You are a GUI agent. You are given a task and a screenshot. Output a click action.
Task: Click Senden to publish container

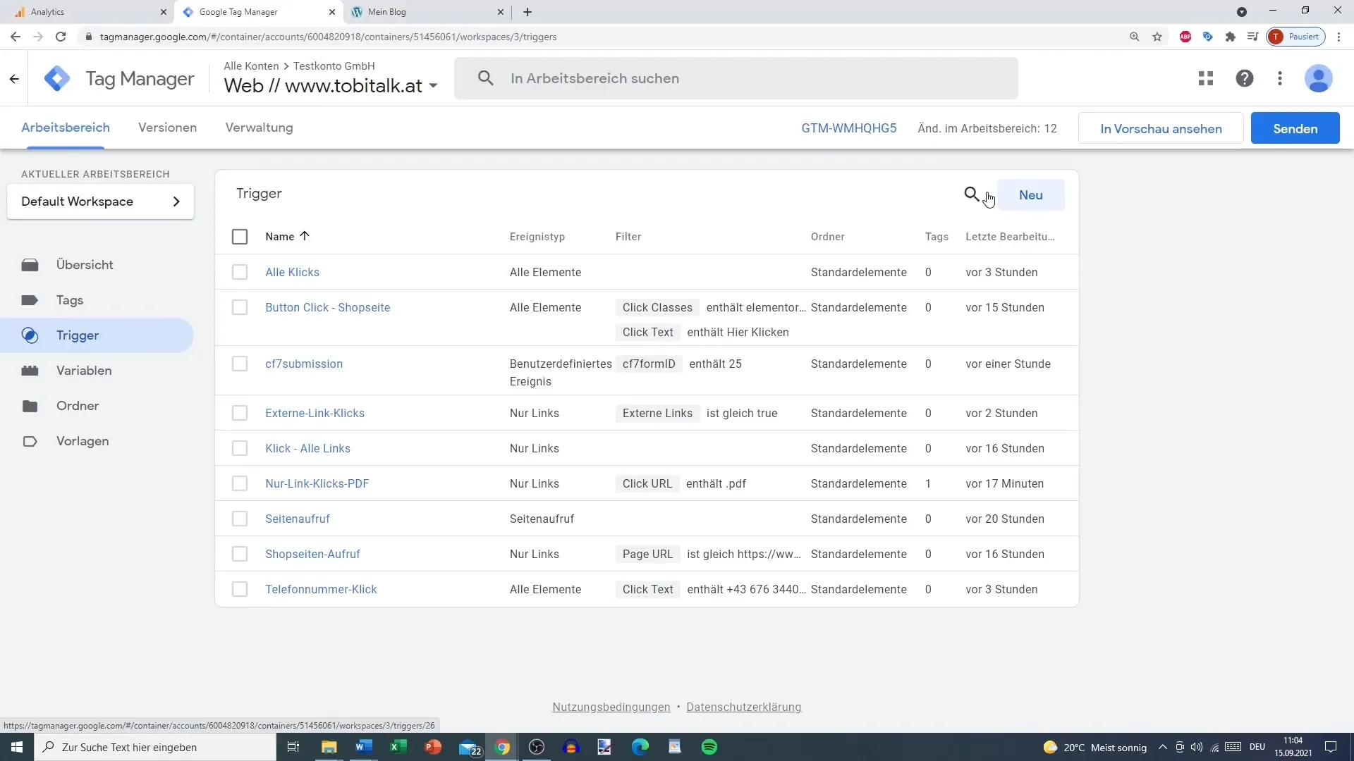pyautogui.click(x=1295, y=128)
